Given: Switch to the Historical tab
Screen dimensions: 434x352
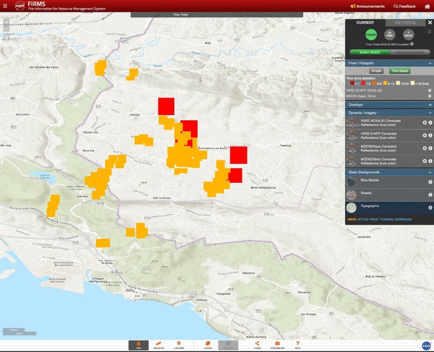Looking at the screenshot, I should tap(405, 23).
